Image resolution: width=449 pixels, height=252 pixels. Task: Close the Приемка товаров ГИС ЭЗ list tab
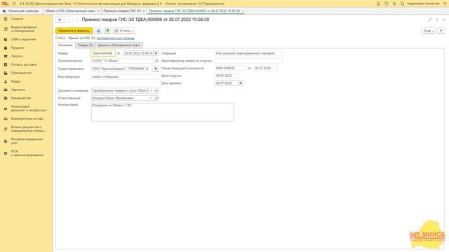pos(144,11)
